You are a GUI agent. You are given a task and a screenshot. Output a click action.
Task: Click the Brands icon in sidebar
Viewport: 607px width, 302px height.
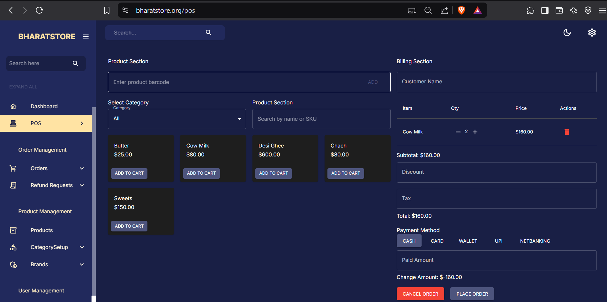pos(13,264)
